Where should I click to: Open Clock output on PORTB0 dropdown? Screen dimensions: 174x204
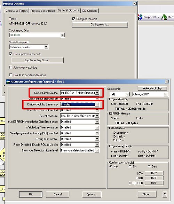[97, 99]
